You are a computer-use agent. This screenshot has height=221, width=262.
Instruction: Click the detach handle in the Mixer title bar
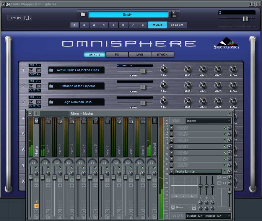pyautogui.click(x=37, y=114)
